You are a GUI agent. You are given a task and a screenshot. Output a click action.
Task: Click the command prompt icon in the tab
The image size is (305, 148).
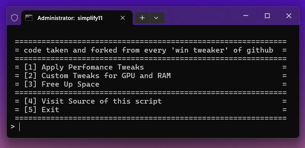[29, 17]
